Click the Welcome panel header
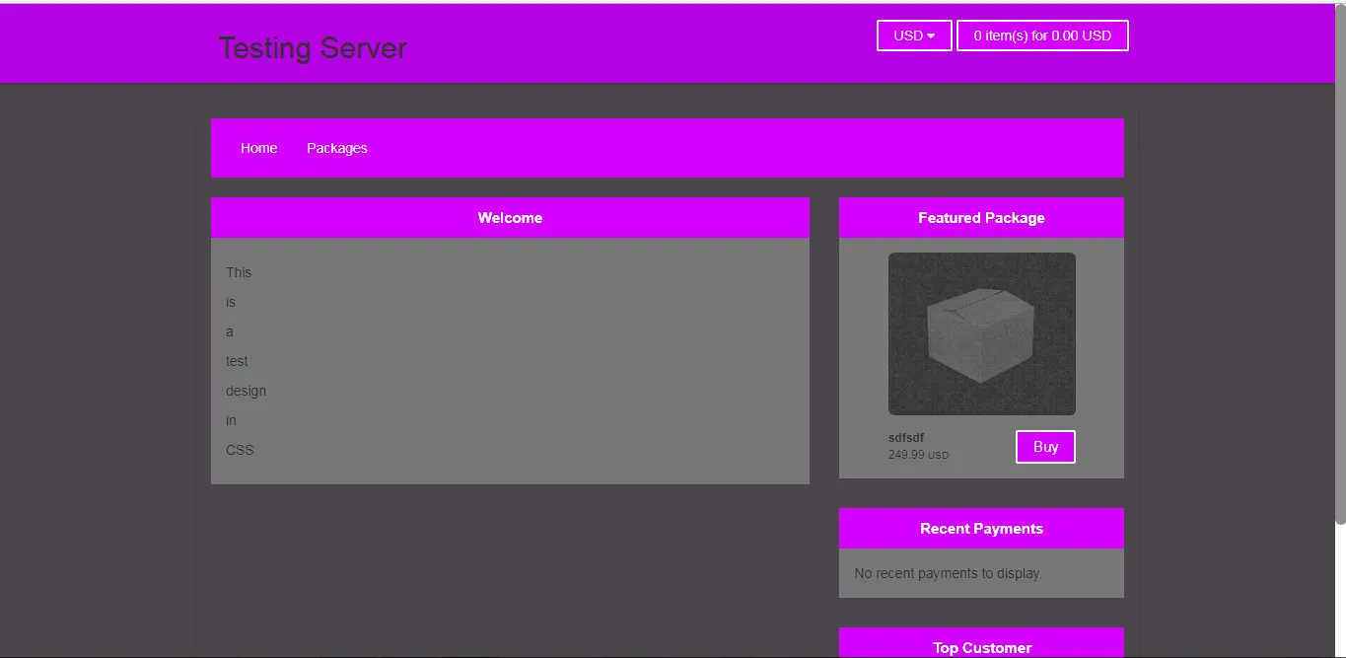This screenshot has height=658, width=1346. point(510,218)
